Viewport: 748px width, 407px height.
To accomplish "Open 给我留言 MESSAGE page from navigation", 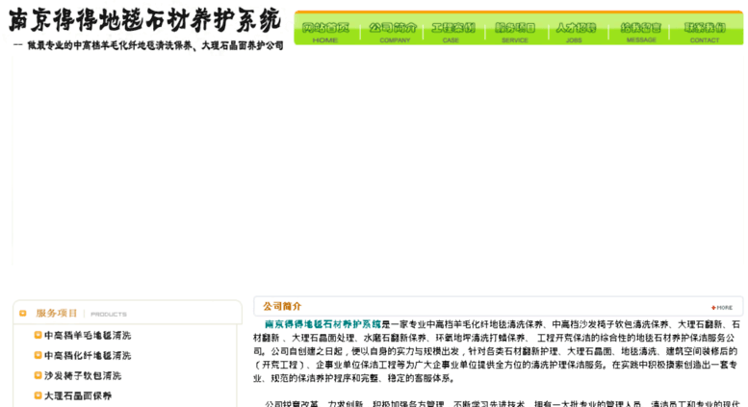I will (x=641, y=33).
